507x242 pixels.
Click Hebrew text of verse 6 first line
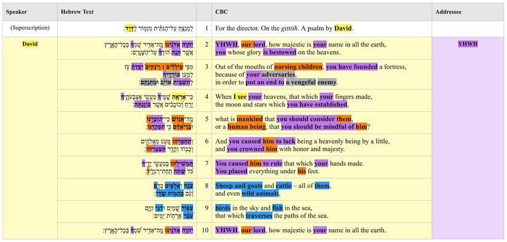pos(167,141)
